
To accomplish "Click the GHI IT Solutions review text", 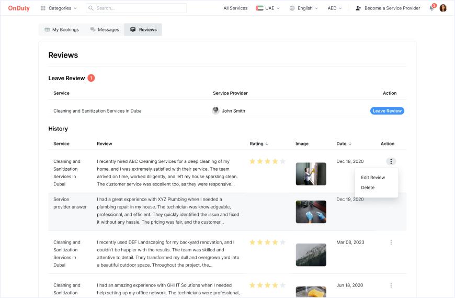I will click(x=168, y=289).
